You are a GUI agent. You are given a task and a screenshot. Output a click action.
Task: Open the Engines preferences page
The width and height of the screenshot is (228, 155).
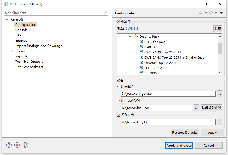(x=21, y=41)
